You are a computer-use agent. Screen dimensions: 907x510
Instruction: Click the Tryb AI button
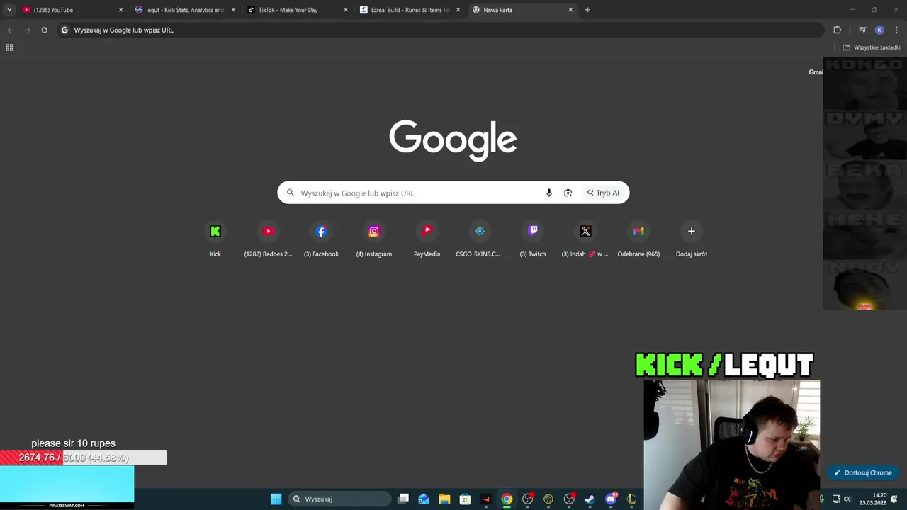click(x=603, y=193)
